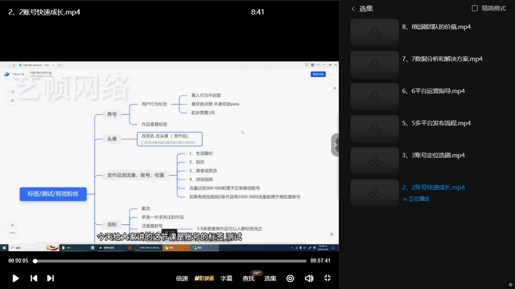Collapse the playlist side panel arrow
This screenshot has height=289, width=515.
point(335,145)
